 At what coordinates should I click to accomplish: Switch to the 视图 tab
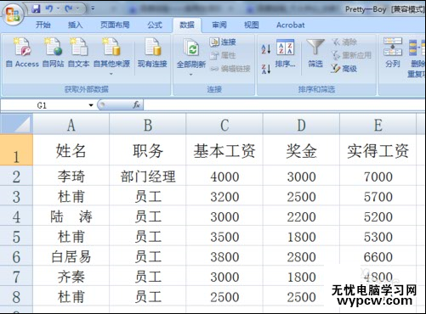252,25
